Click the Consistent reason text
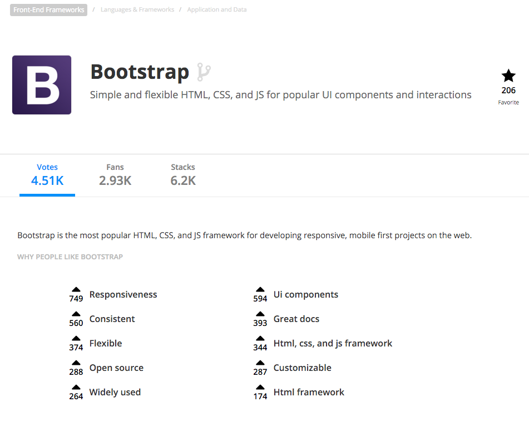This screenshot has height=422, width=529. 112,319
